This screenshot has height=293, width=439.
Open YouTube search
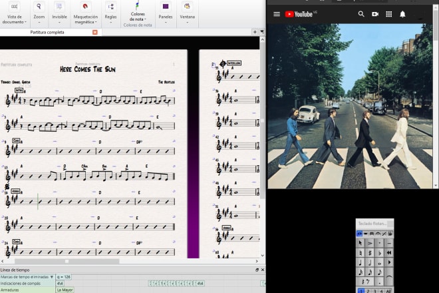pyautogui.click(x=361, y=14)
